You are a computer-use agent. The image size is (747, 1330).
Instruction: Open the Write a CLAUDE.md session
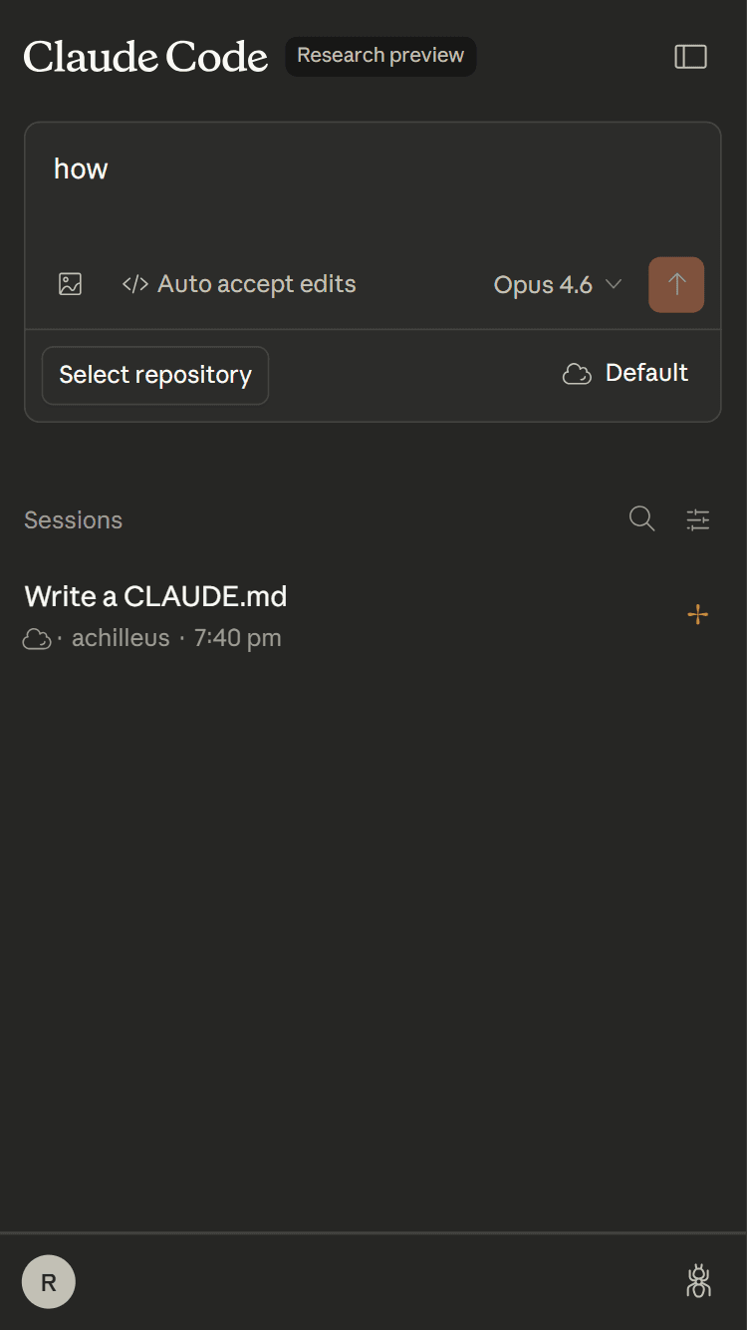point(155,596)
